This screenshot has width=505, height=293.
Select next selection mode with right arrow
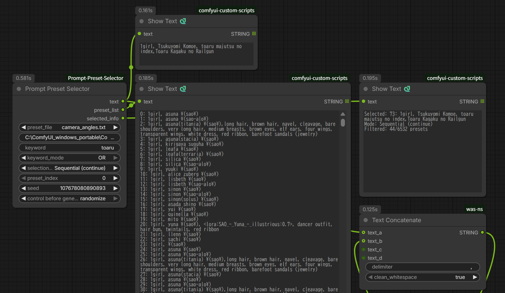click(116, 168)
